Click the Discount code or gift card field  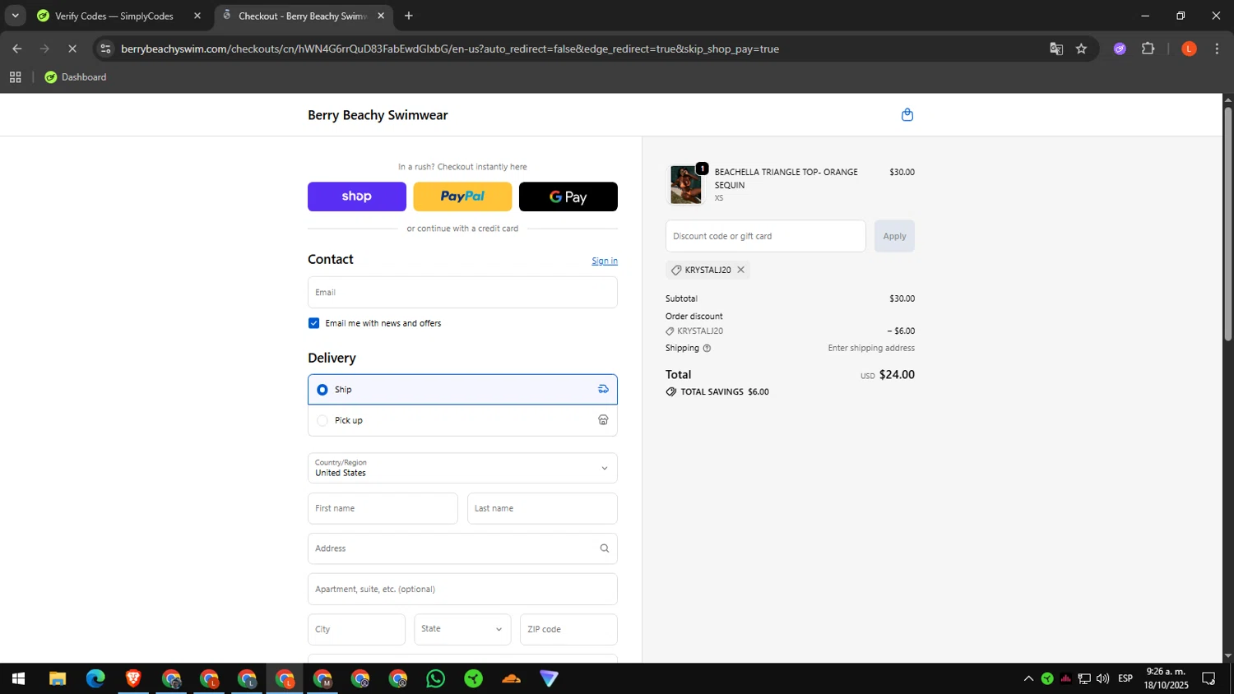point(766,236)
